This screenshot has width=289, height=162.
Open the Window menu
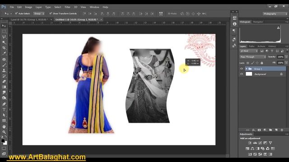tap(94, 7)
